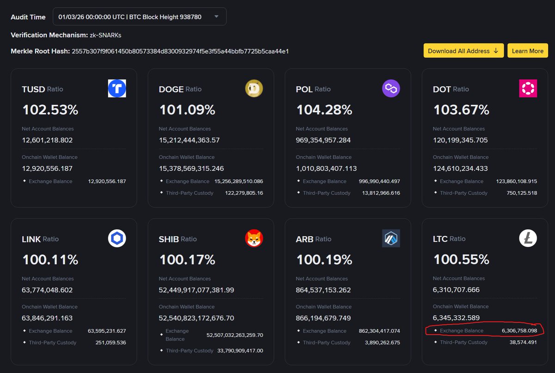
Task: Click the Litecoin LTC icon
Action: (x=528, y=238)
